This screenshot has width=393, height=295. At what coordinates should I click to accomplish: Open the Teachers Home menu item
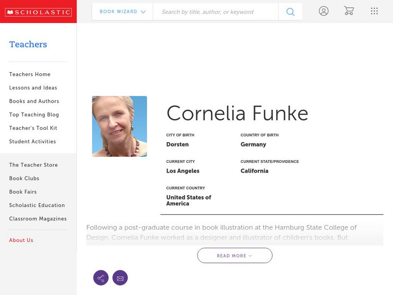coord(29,74)
